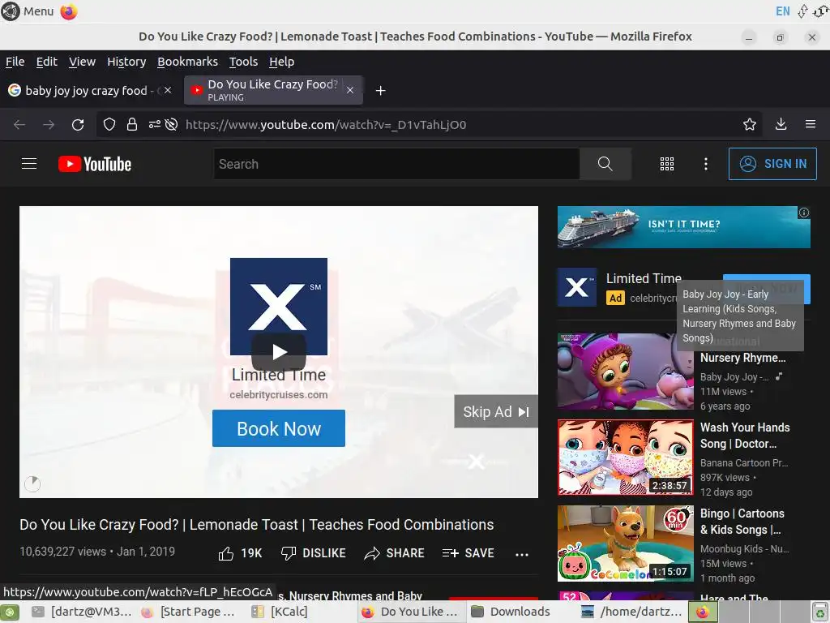
Task: Switch to the KCalc taskbar window
Action: point(280,612)
